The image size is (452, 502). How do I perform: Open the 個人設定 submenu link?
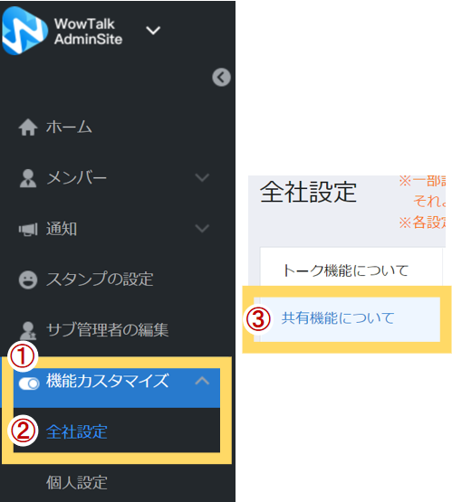coord(77,482)
